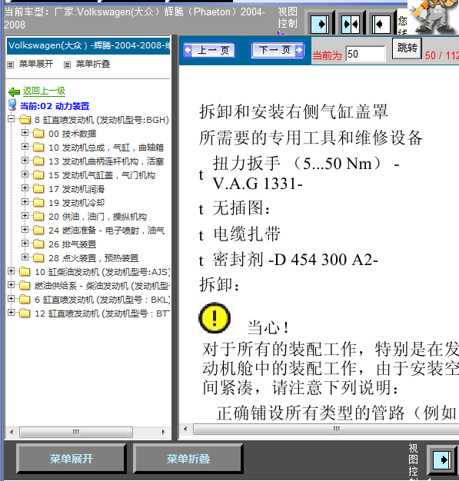Click folder icon of 10 缸柴油发动机 AJS
The height and width of the screenshot is (481, 459).
tap(25, 272)
